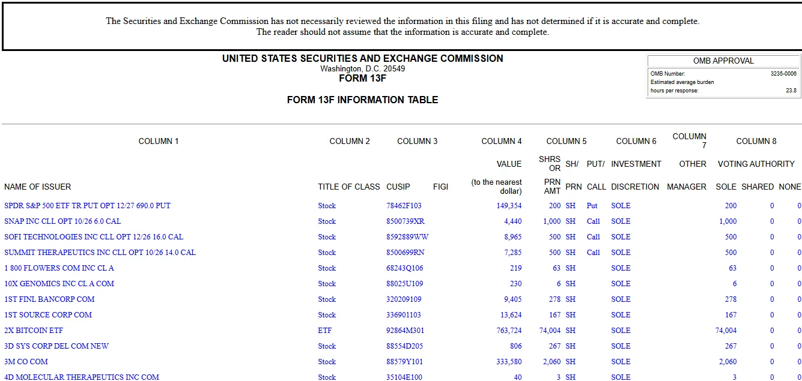Click value 149,354 in the SPDR row
This screenshot has height=381, width=802.
[509, 206]
